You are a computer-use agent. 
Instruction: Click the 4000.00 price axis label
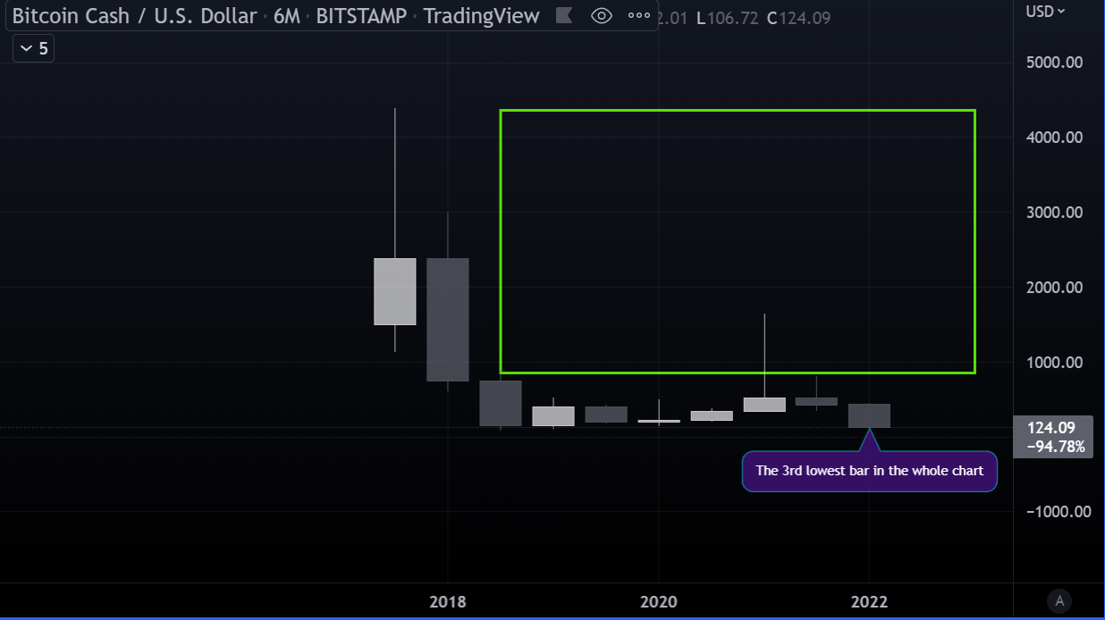coord(1055,138)
